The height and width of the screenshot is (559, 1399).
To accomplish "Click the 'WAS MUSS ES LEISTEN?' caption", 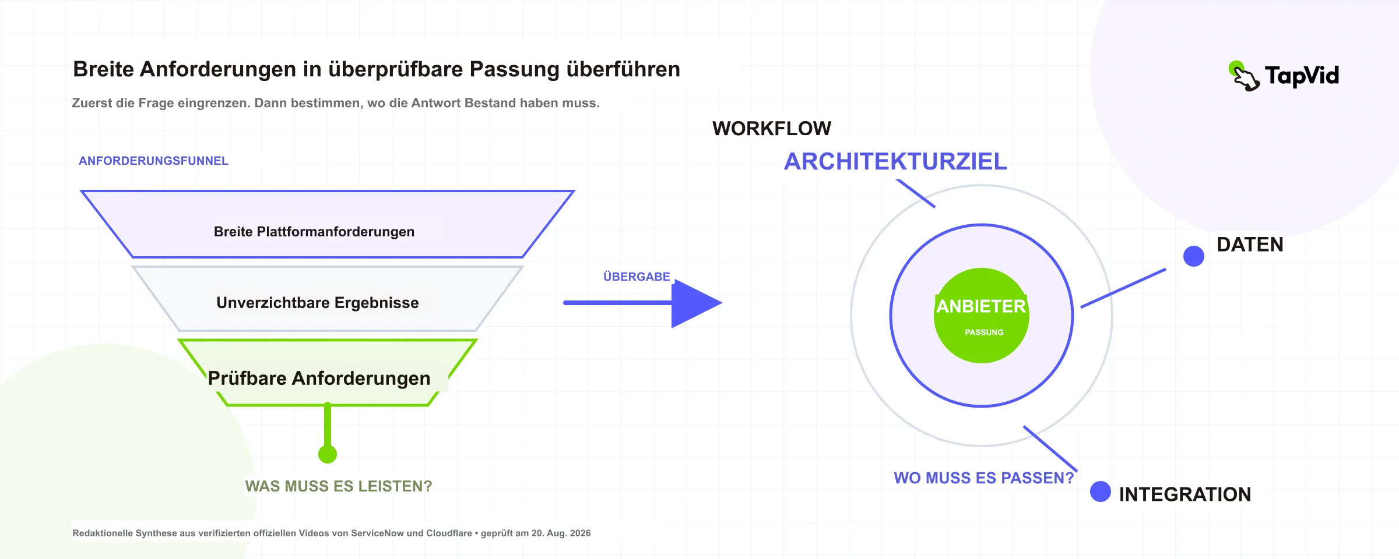I will tap(339, 486).
